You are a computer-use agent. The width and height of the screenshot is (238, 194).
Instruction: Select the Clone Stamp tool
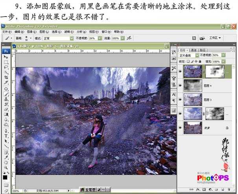(6, 99)
